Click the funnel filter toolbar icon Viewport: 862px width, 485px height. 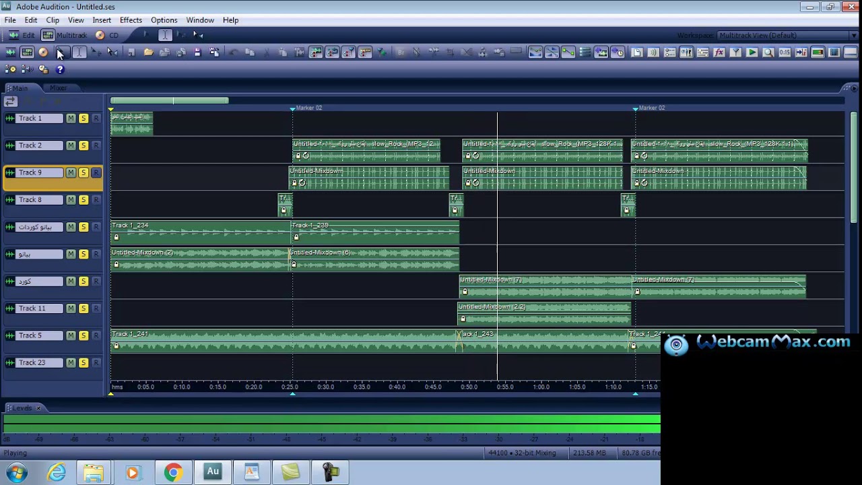pyautogui.click(x=735, y=53)
